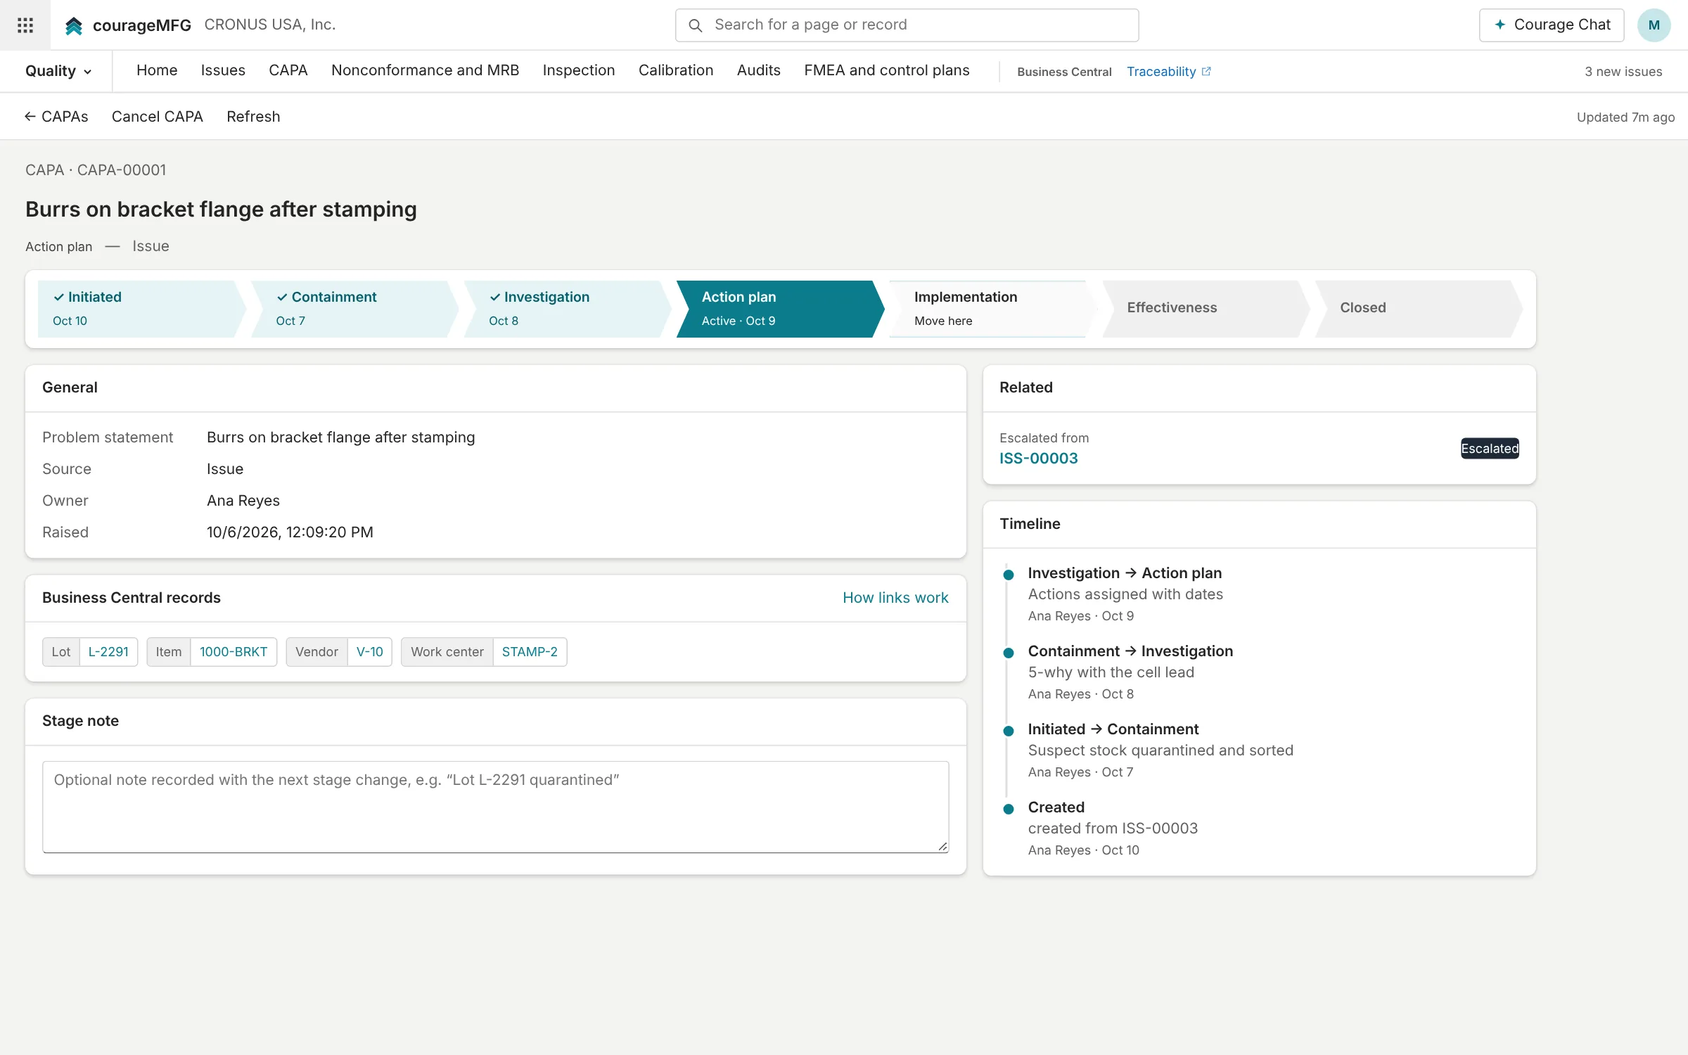Open the Nonconformance and MRB tab
Image resolution: width=1688 pixels, height=1055 pixels.
coord(425,70)
